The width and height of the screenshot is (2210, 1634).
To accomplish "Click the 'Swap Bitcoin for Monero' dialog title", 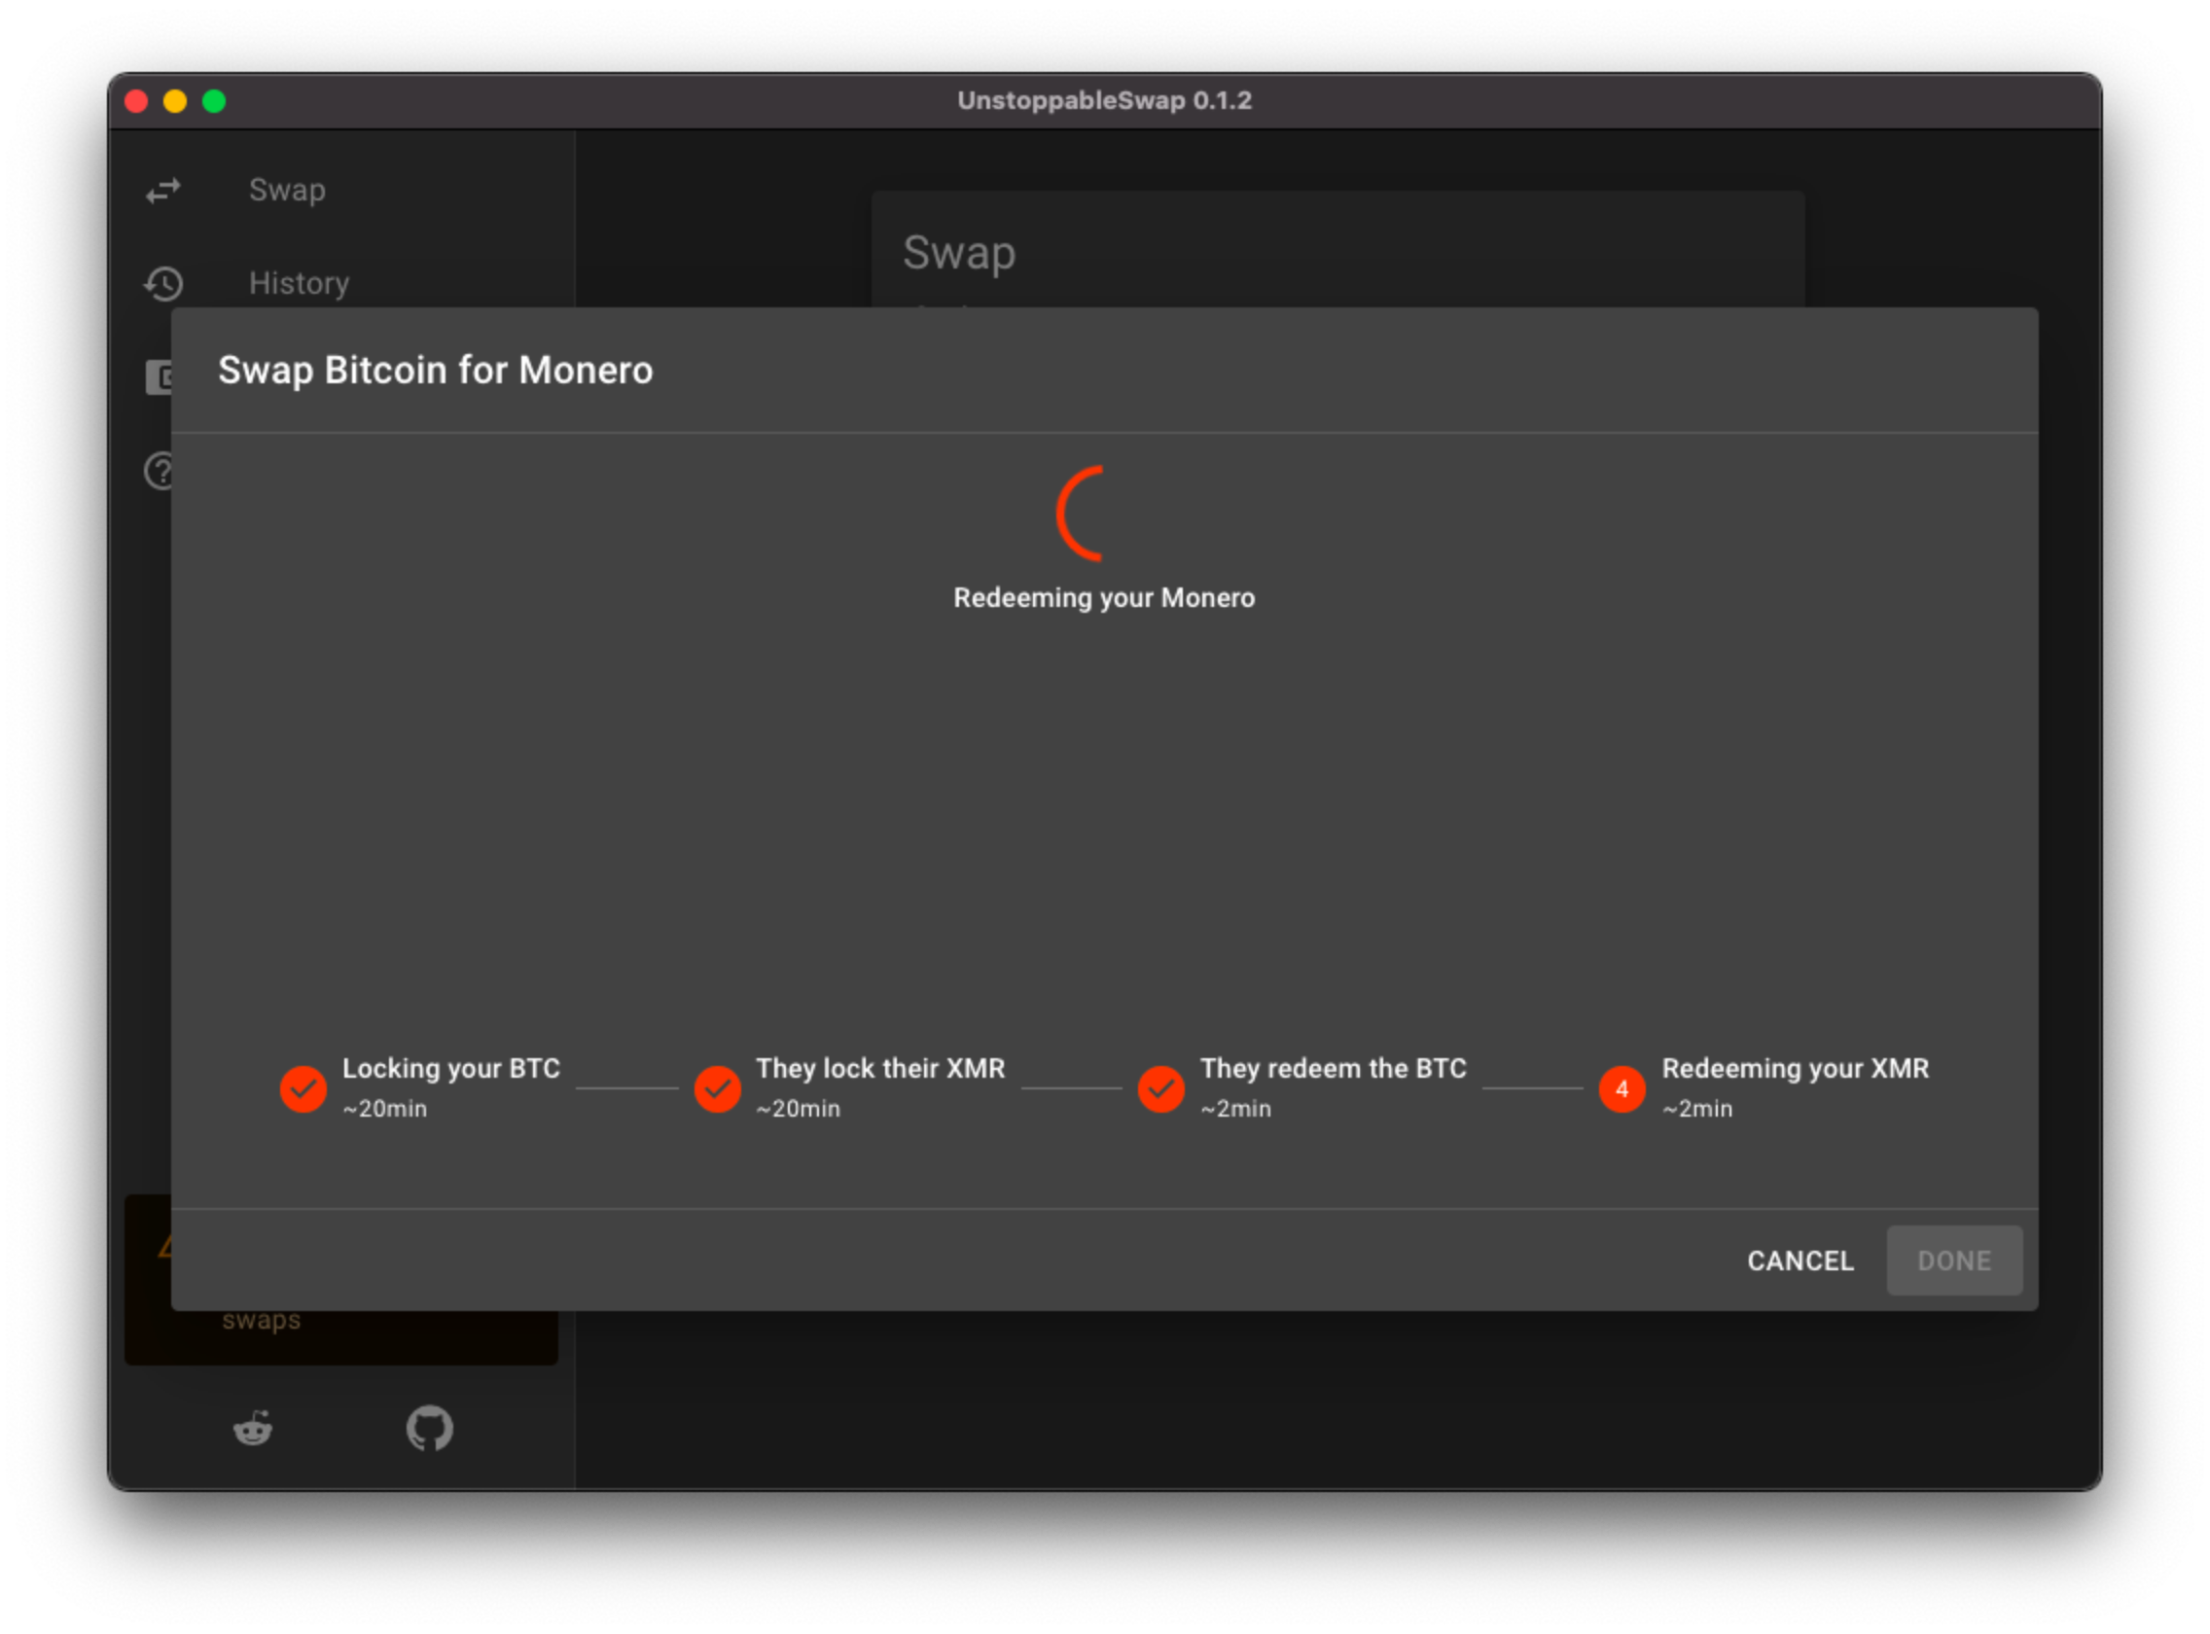I will coord(435,370).
